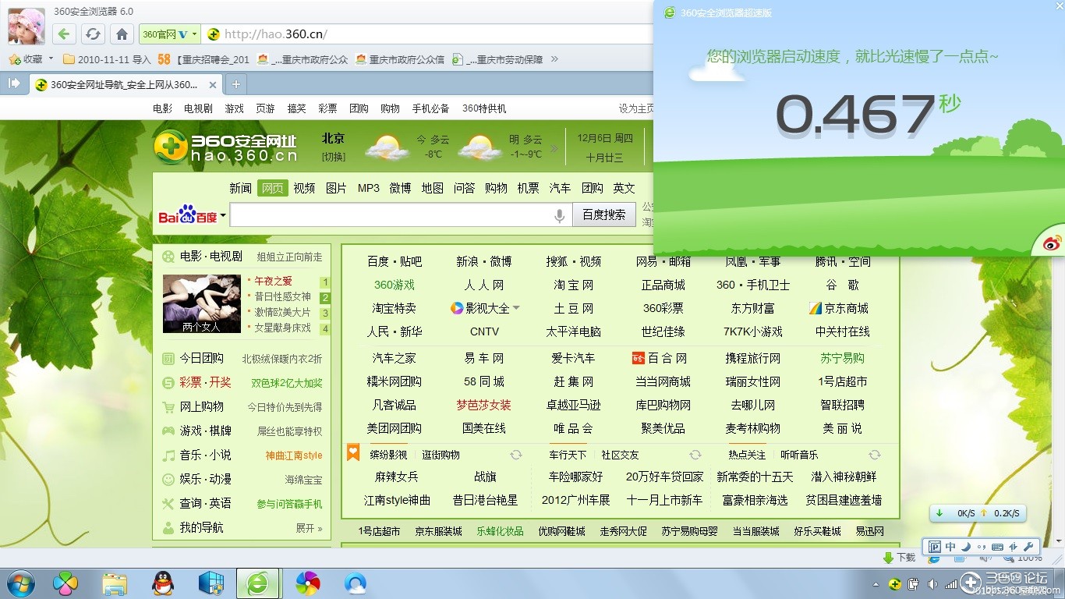
Task: Open the Windows Start orb
Action: (20, 583)
